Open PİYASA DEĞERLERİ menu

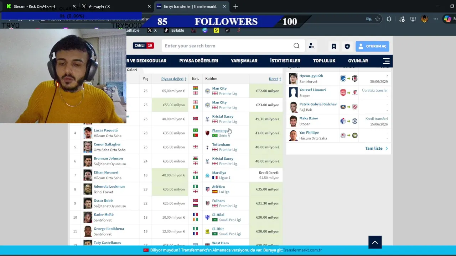coord(199,61)
